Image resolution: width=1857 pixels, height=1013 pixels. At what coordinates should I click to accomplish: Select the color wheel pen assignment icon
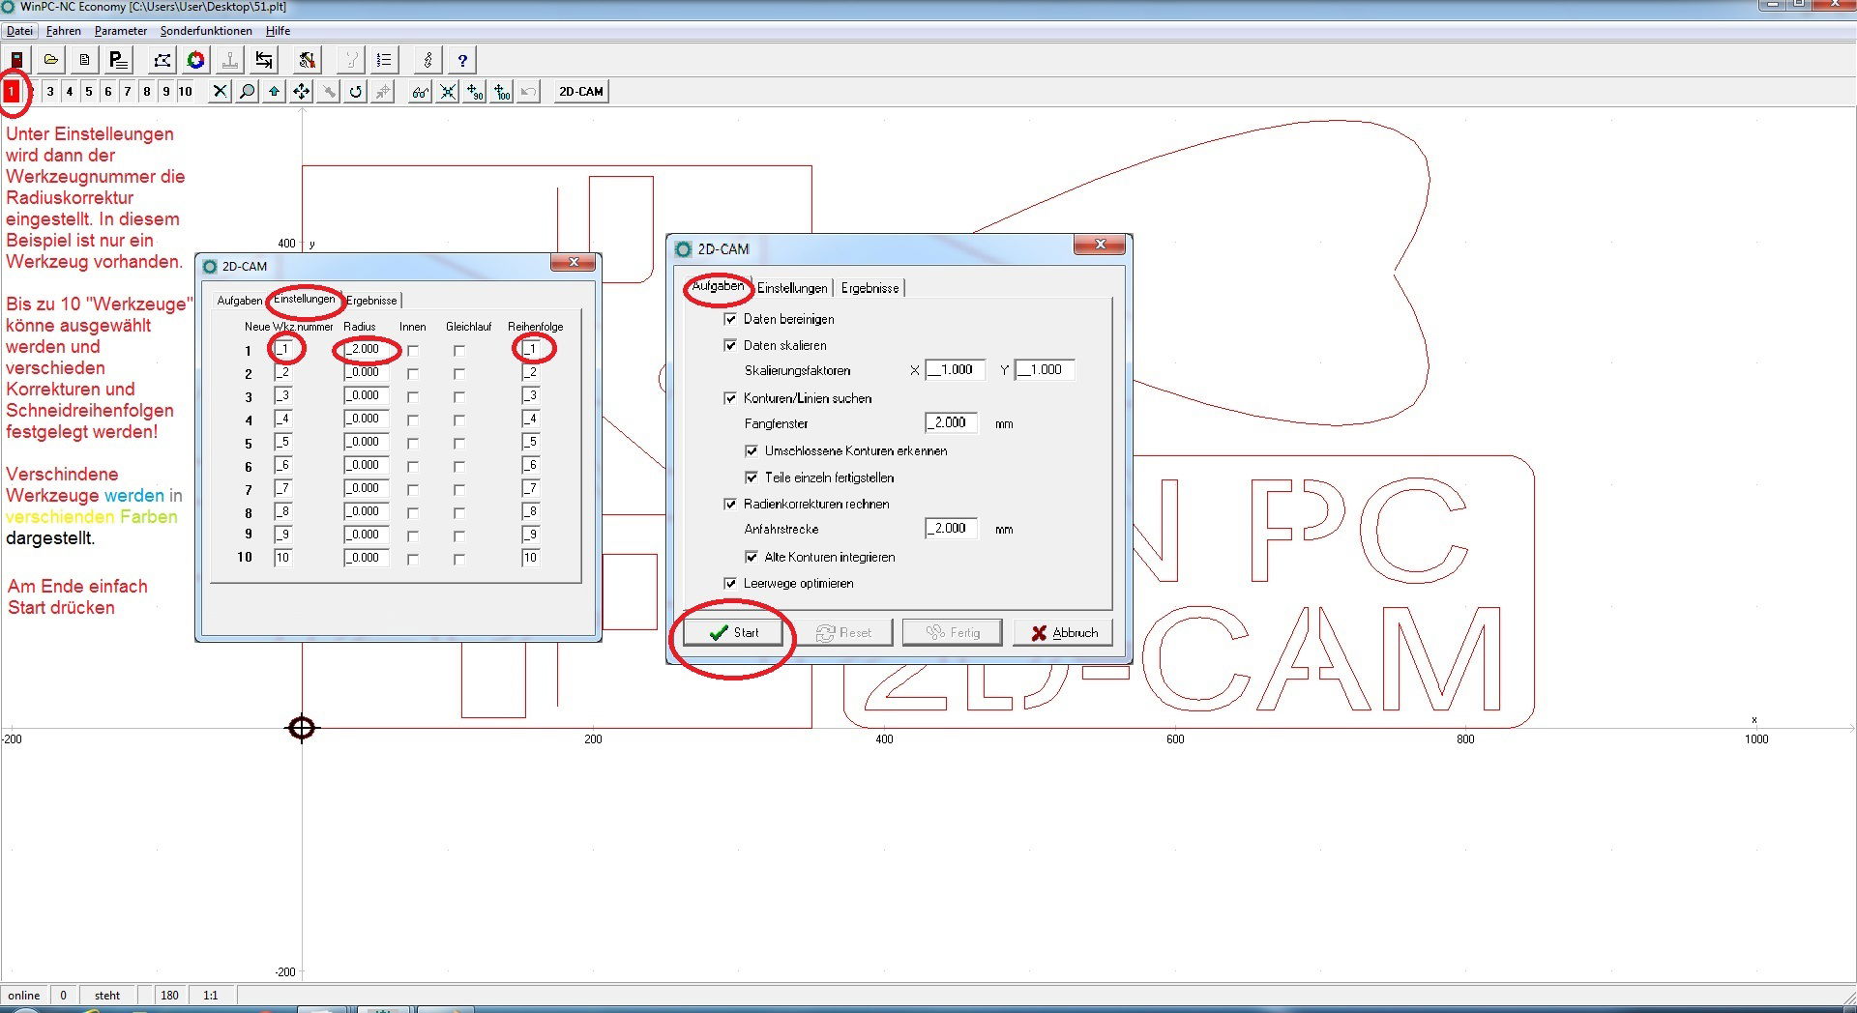(x=195, y=59)
